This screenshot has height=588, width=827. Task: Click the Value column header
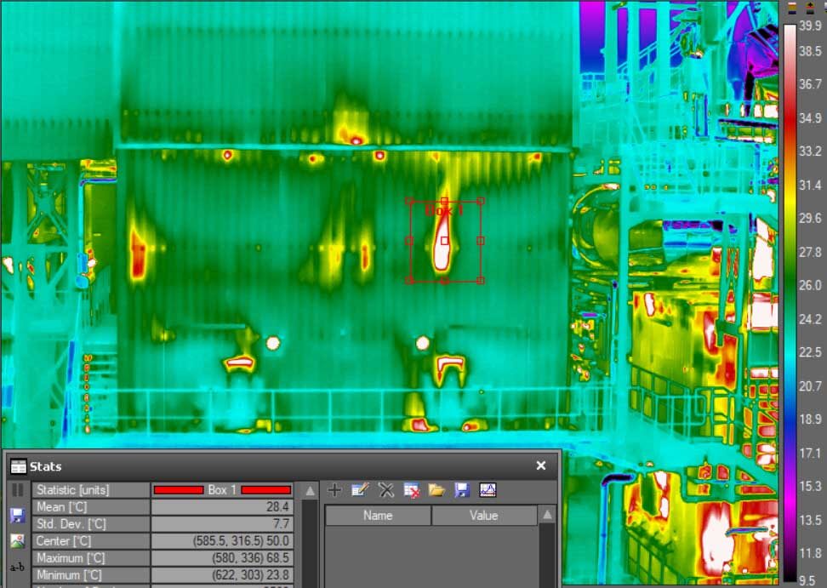point(483,516)
